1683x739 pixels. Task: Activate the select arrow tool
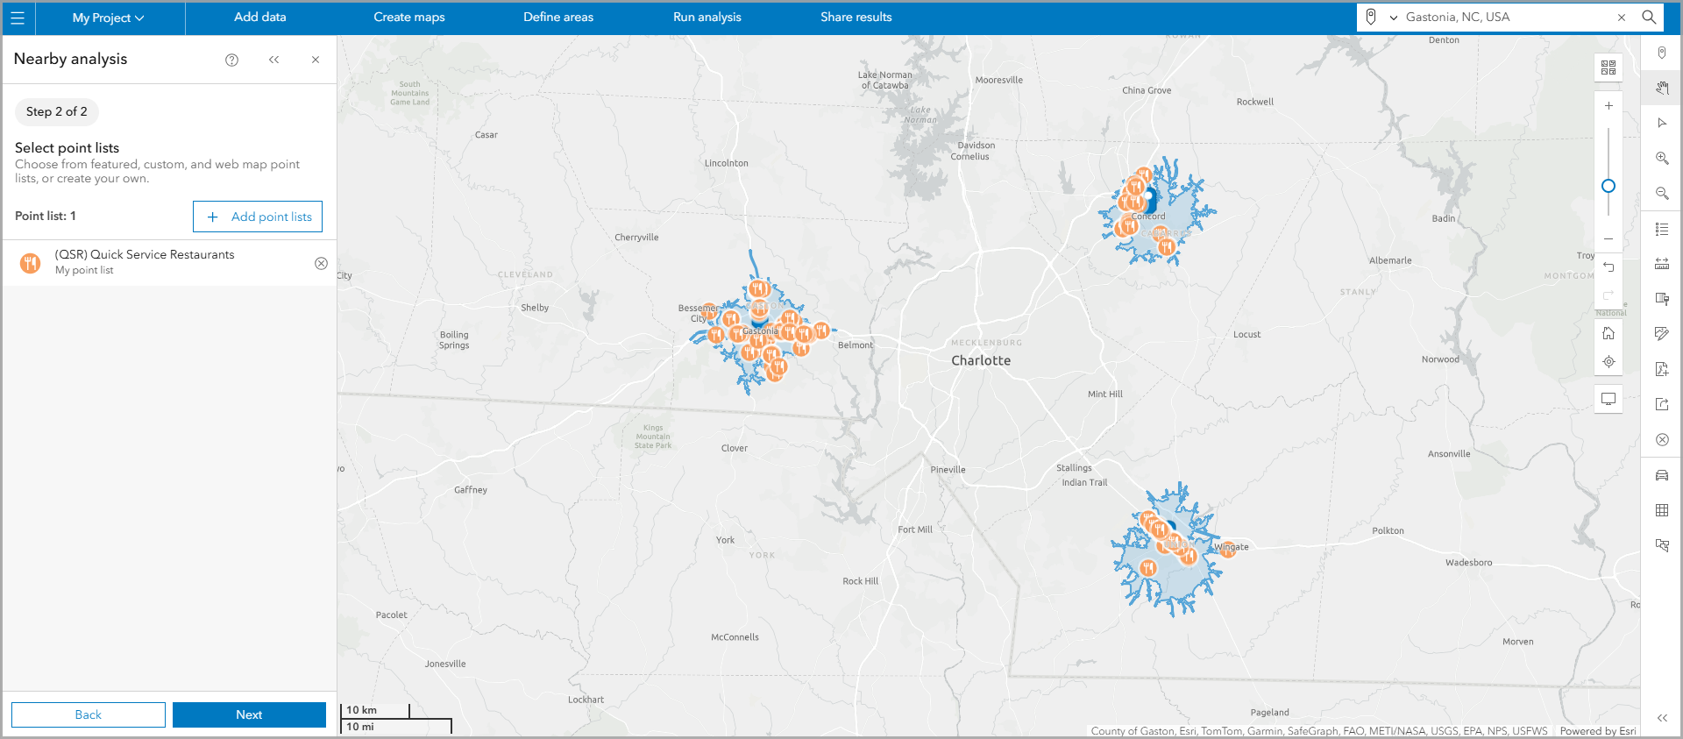1662,123
